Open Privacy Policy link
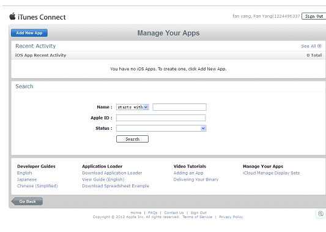This screenshot has height=232, width=326. (x=231, y=217)
